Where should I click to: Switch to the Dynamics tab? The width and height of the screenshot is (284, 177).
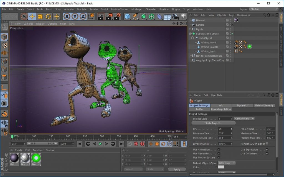(242, 105)
